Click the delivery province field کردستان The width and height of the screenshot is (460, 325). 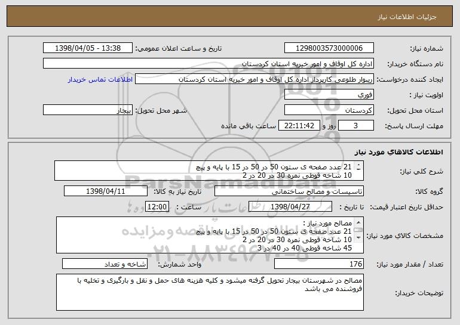(x=329, y=110)
